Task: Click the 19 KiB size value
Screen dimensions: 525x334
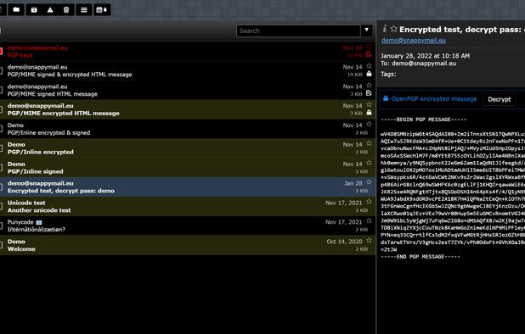Action: point(355,75)
